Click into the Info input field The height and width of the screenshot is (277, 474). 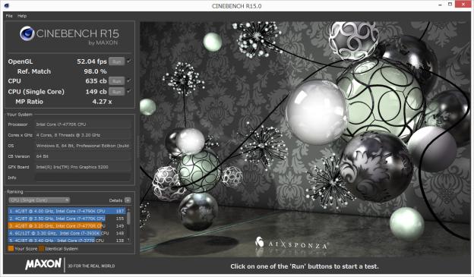click(x=83, y=178)
